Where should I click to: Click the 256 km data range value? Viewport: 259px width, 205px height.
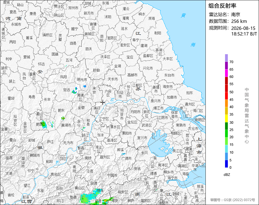(x=239, y=21)
